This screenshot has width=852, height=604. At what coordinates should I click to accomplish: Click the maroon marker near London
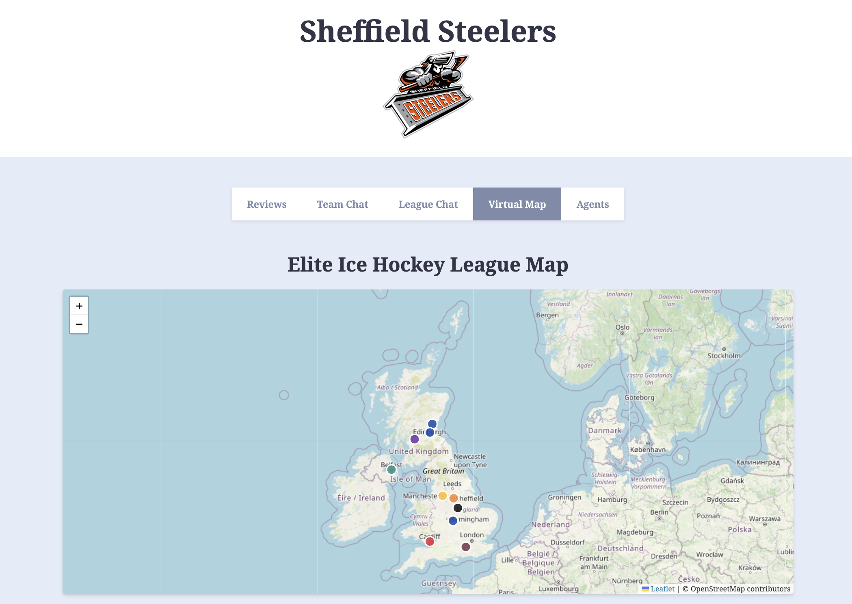[x=466, y=547]
